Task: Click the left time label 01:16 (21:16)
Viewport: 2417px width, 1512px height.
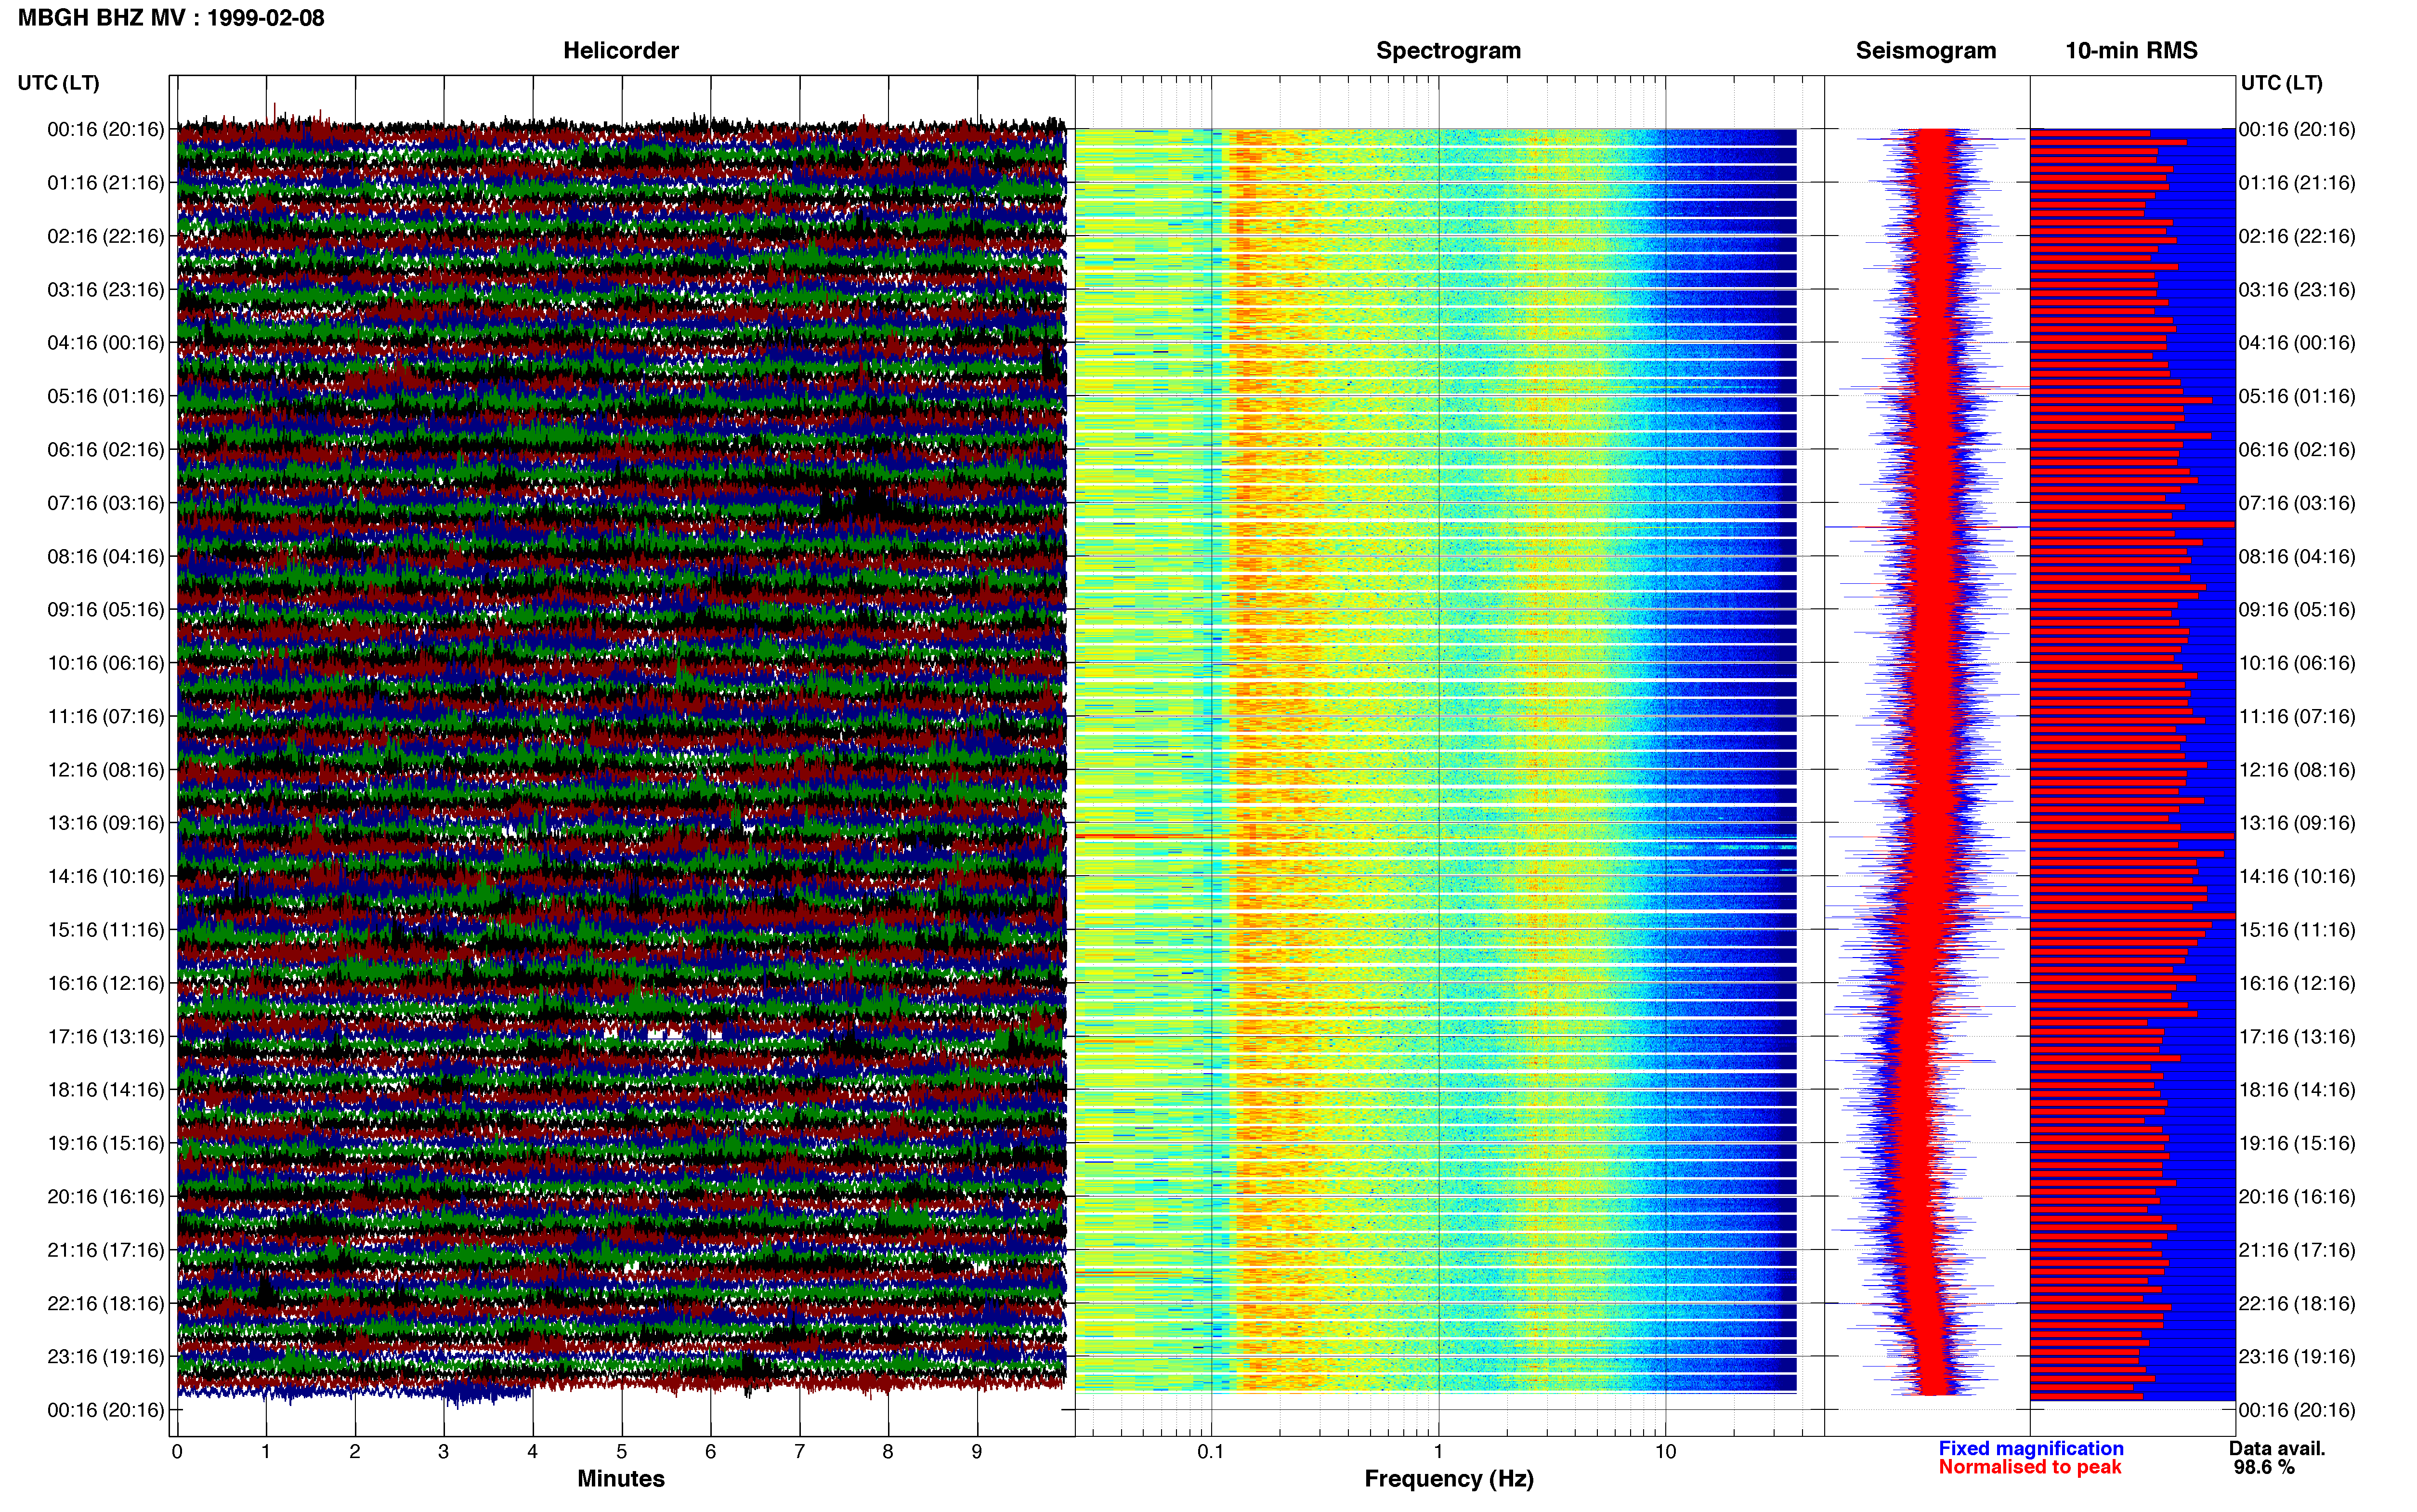Action: (106, 183)
